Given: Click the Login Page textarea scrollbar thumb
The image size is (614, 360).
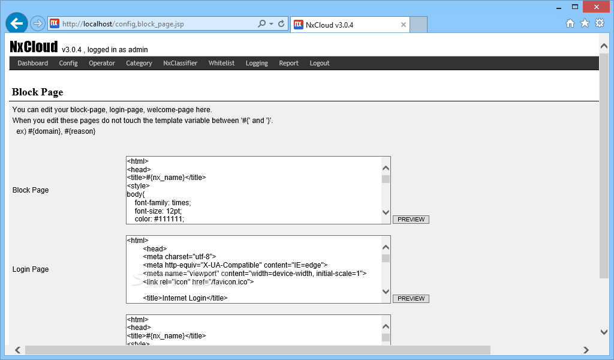Looking at the screenshot, I should tap(386, 258).
